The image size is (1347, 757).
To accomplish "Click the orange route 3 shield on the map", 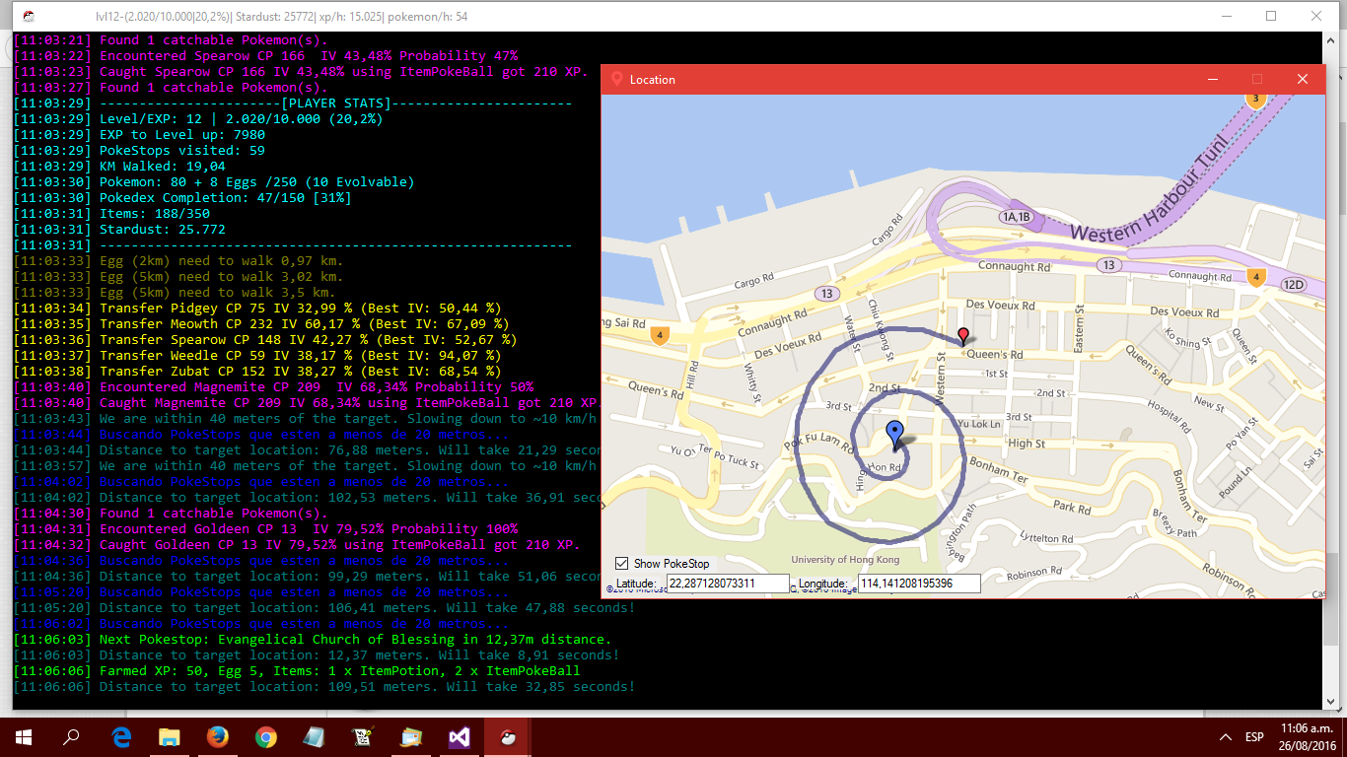I will pyautogui.click(x=1255, y=99).
